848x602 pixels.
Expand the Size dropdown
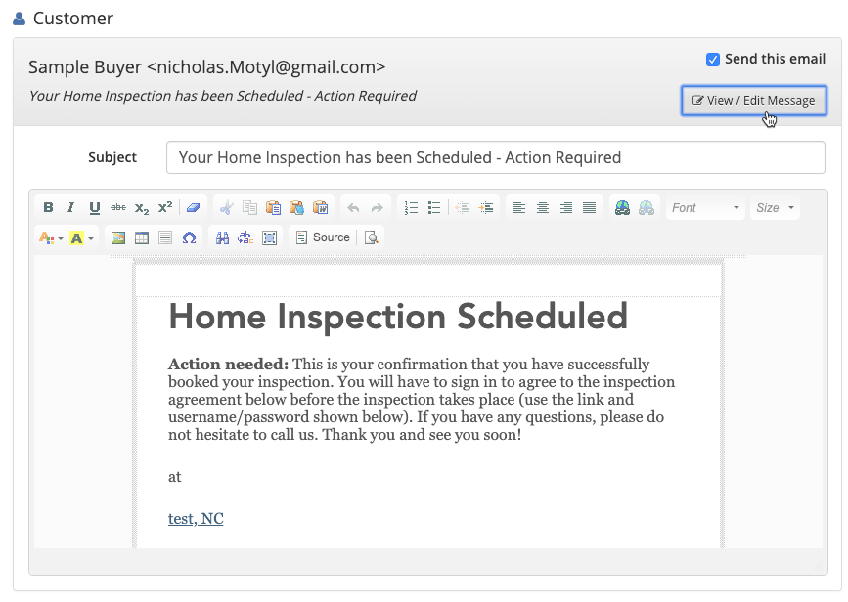click(775, 208)
